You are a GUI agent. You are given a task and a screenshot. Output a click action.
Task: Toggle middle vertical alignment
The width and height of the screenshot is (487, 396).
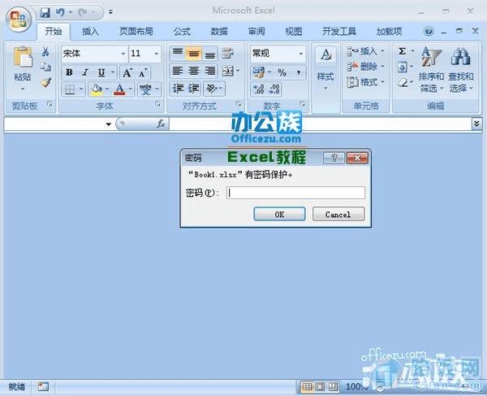coord(194,53)
